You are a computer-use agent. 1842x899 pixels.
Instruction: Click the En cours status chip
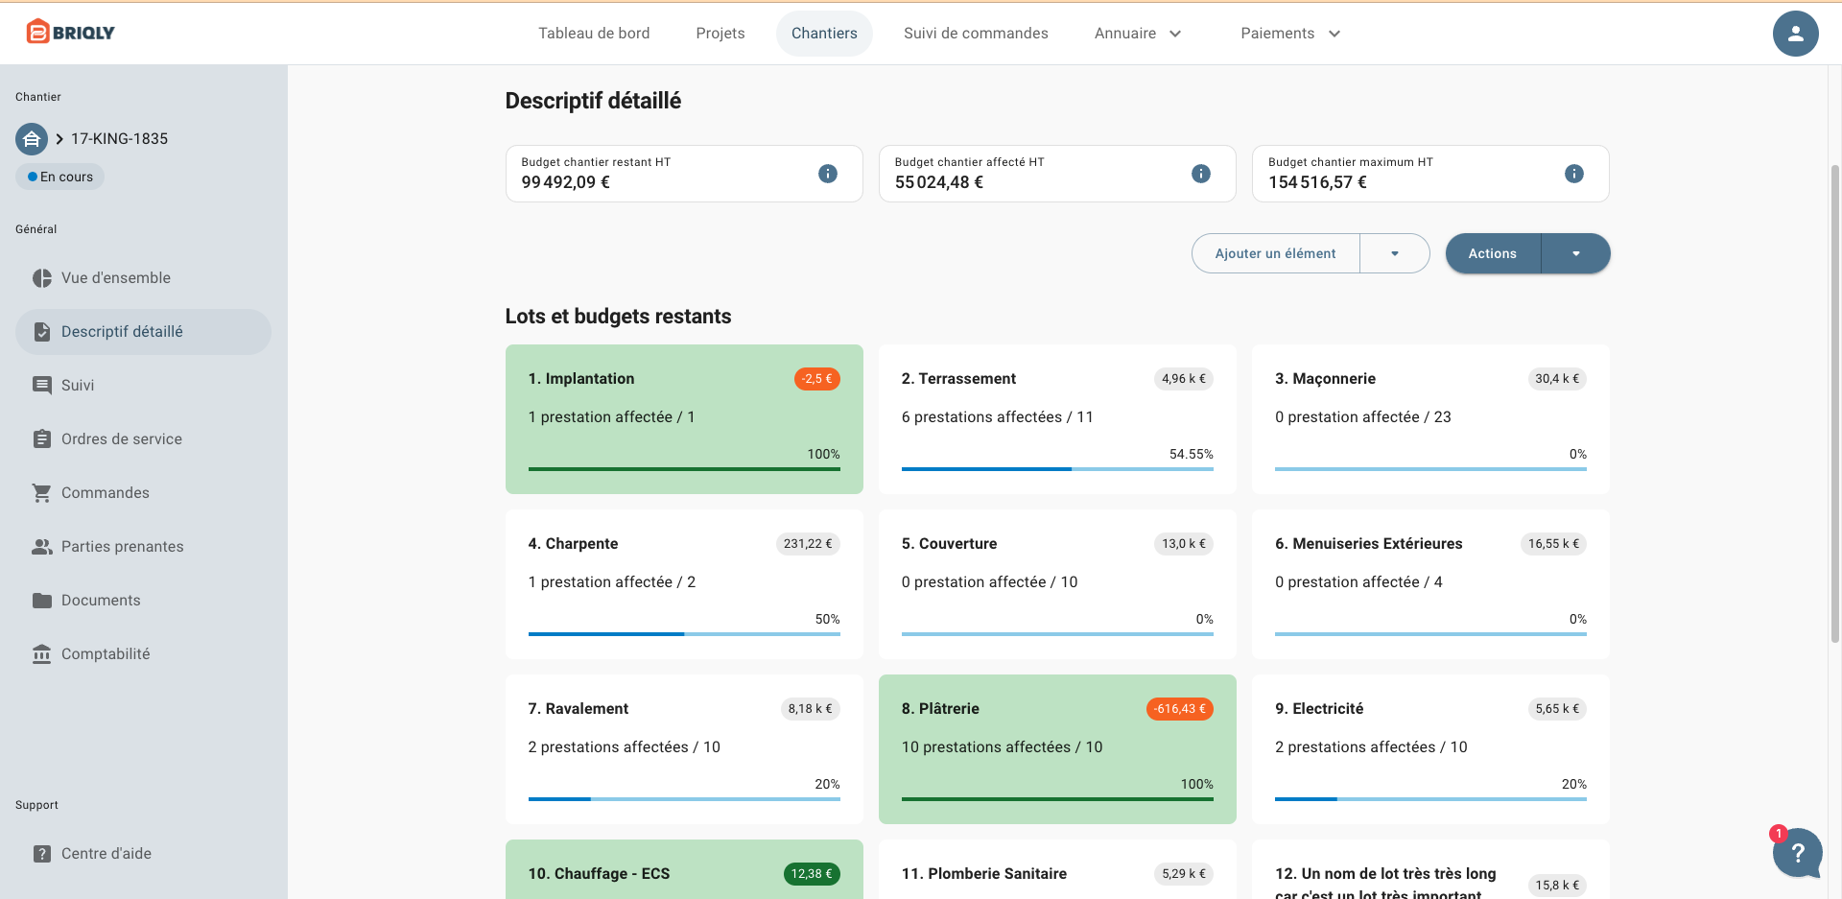tap(60, 177)
